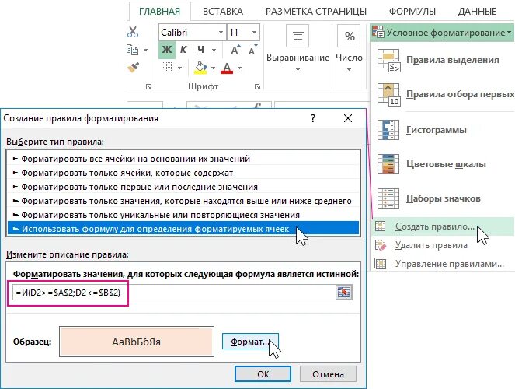515x389 pixels.
Task: Click the Создать правило grid icon
Action: point(381,226)
